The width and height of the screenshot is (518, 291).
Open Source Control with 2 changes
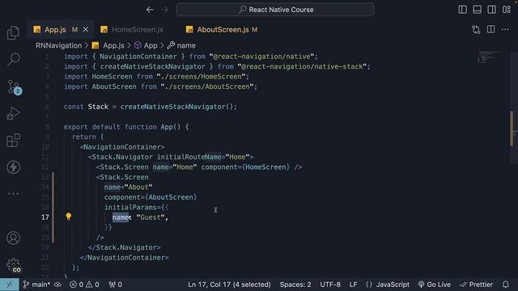14,87
